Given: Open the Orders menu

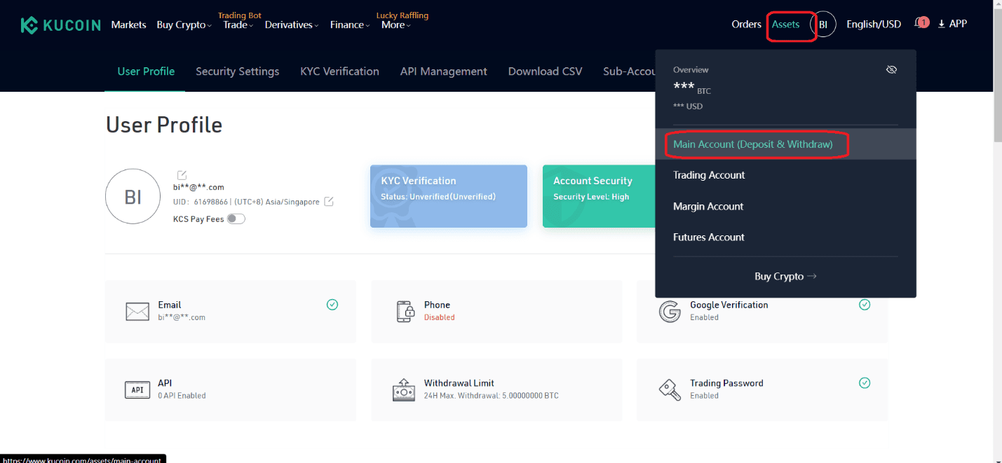Looking at the screenshot, I should pos(746,24).
